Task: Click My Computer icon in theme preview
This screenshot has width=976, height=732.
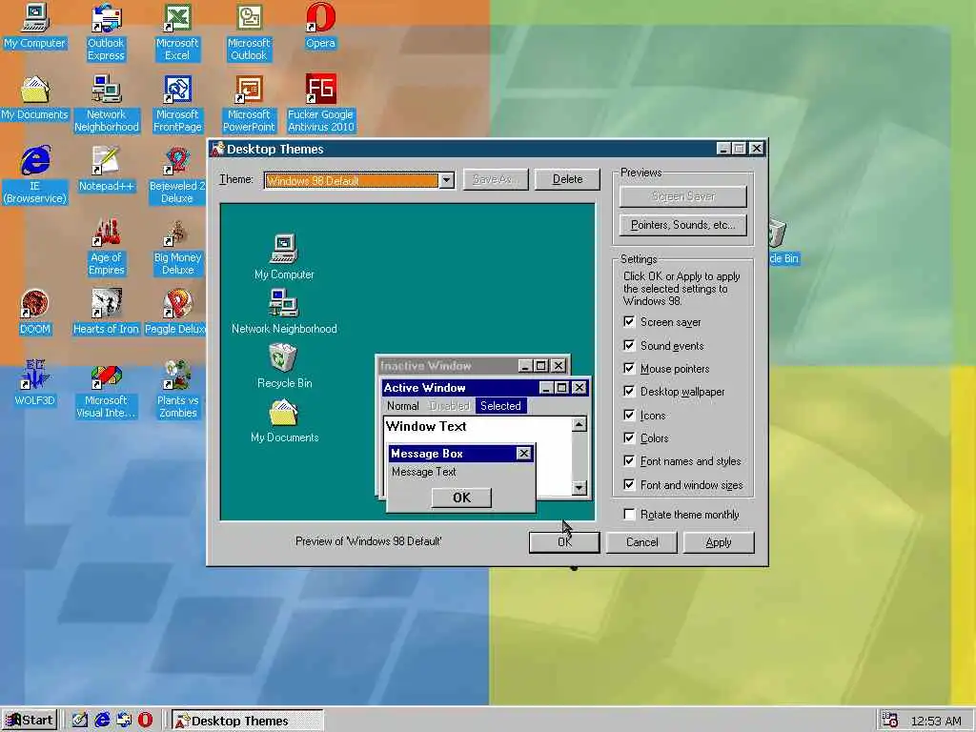Action: (x=284, y=249)
